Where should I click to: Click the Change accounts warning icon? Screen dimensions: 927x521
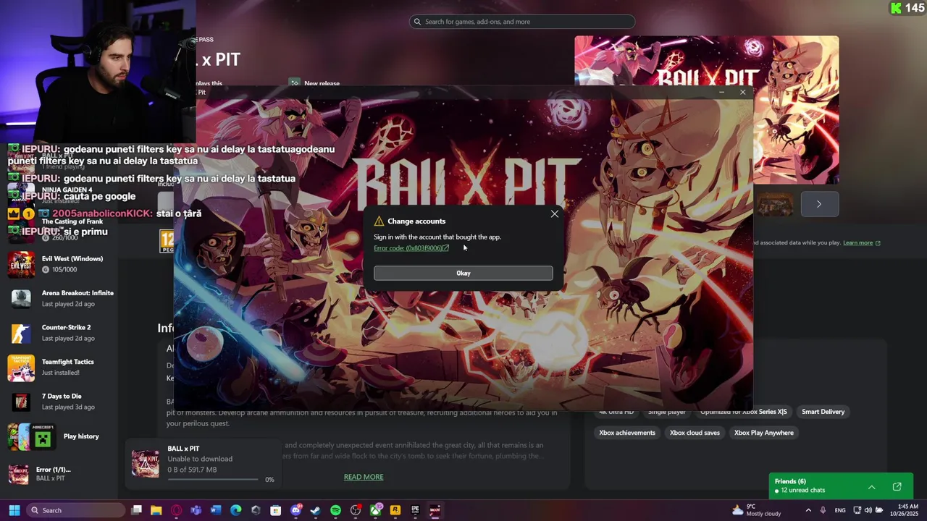379,221
